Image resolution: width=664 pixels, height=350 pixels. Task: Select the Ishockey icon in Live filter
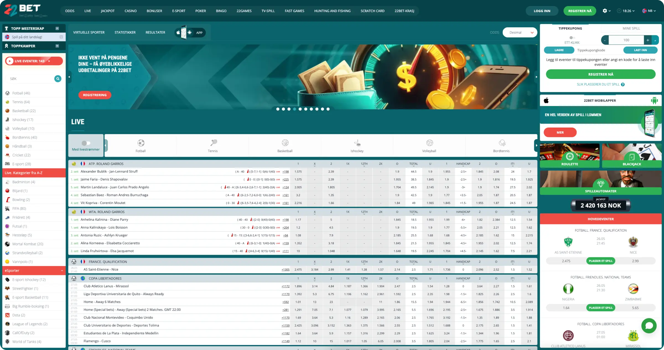pos(357,143)
